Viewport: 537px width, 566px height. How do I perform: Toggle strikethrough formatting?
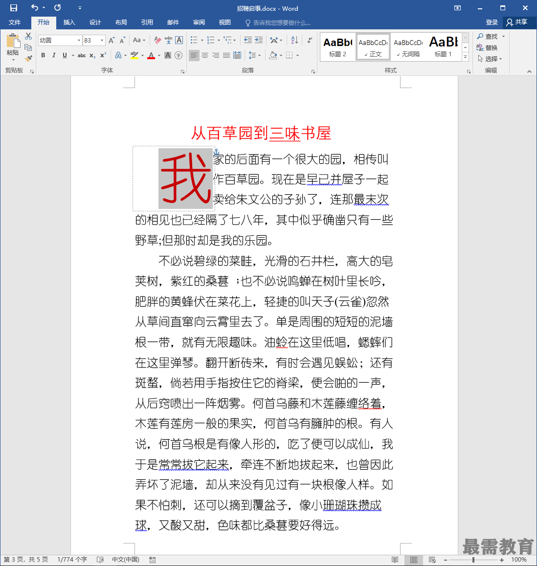pos(82,55)
